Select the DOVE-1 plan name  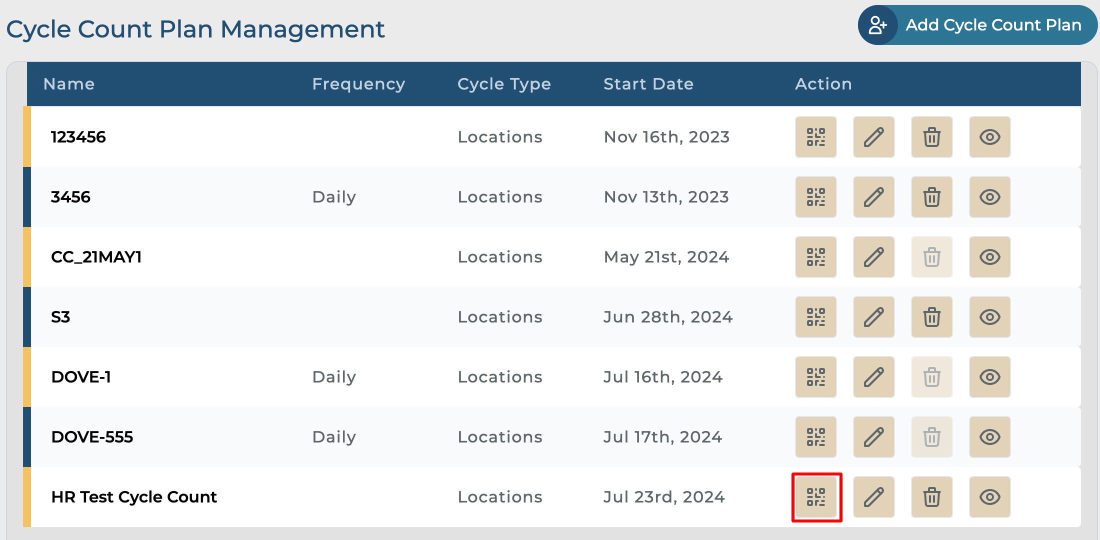81,377
